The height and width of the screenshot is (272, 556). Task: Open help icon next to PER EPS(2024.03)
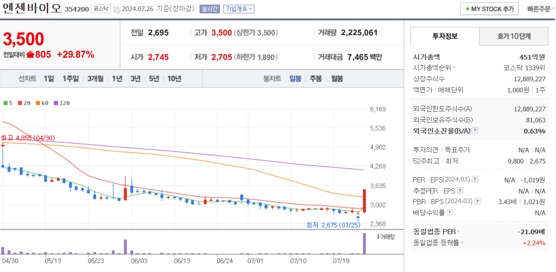[x=475, y=180]
